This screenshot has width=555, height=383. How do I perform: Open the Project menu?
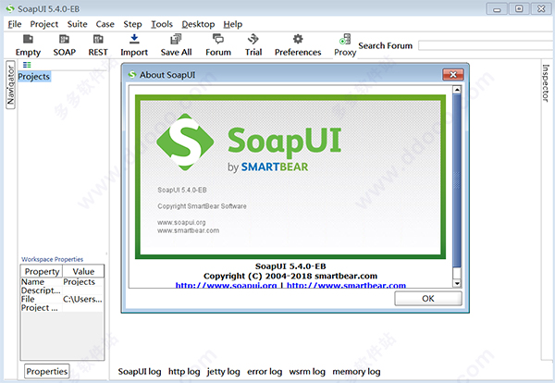(x=43, y=24)
